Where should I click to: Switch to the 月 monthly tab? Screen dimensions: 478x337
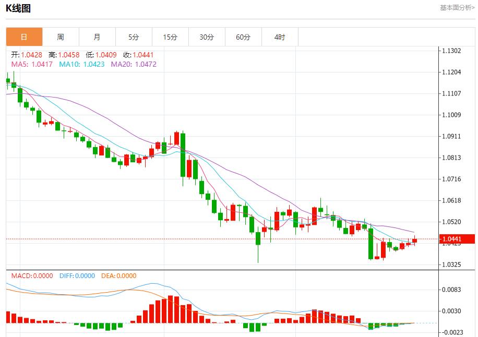[x=97, y=37]
